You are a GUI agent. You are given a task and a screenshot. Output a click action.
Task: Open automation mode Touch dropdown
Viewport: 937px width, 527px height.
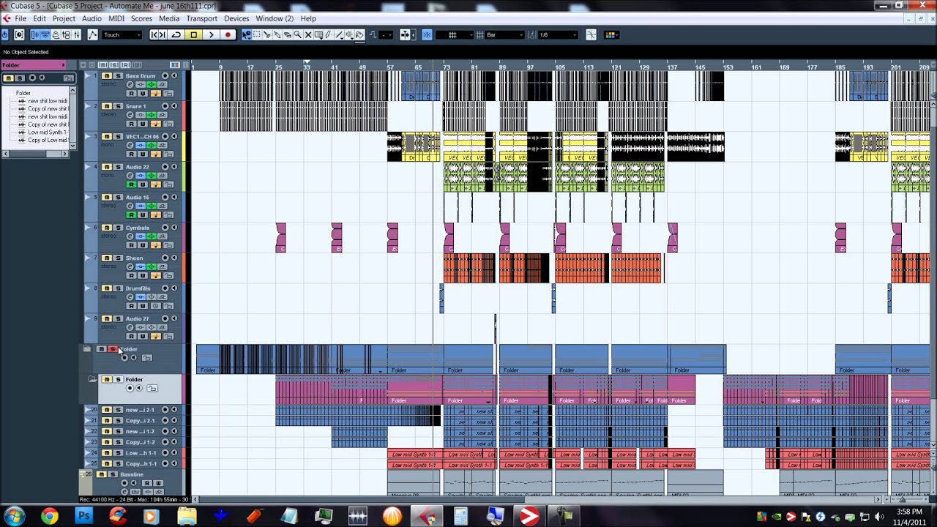[x=122, y=34]
